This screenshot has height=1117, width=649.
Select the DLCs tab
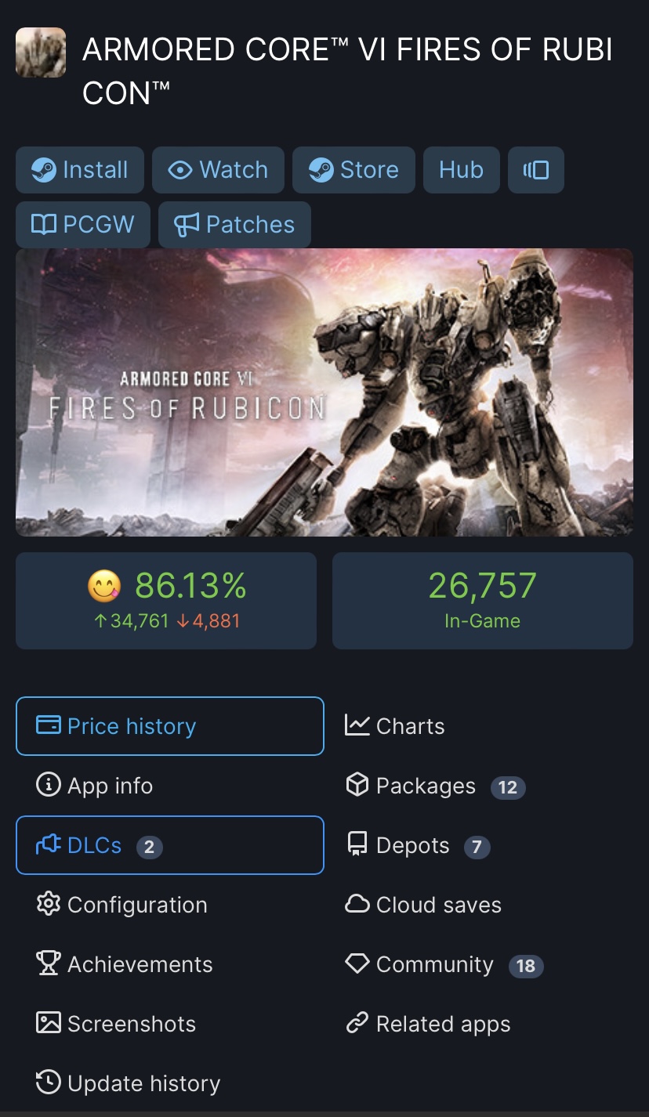click(x=170, y=845)
